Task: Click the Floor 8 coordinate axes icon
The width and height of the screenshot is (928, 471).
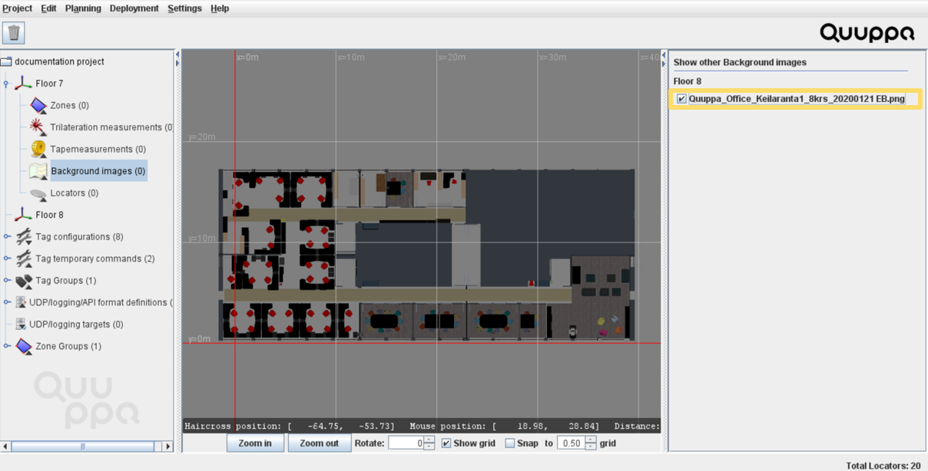Action: click(24, 215)
